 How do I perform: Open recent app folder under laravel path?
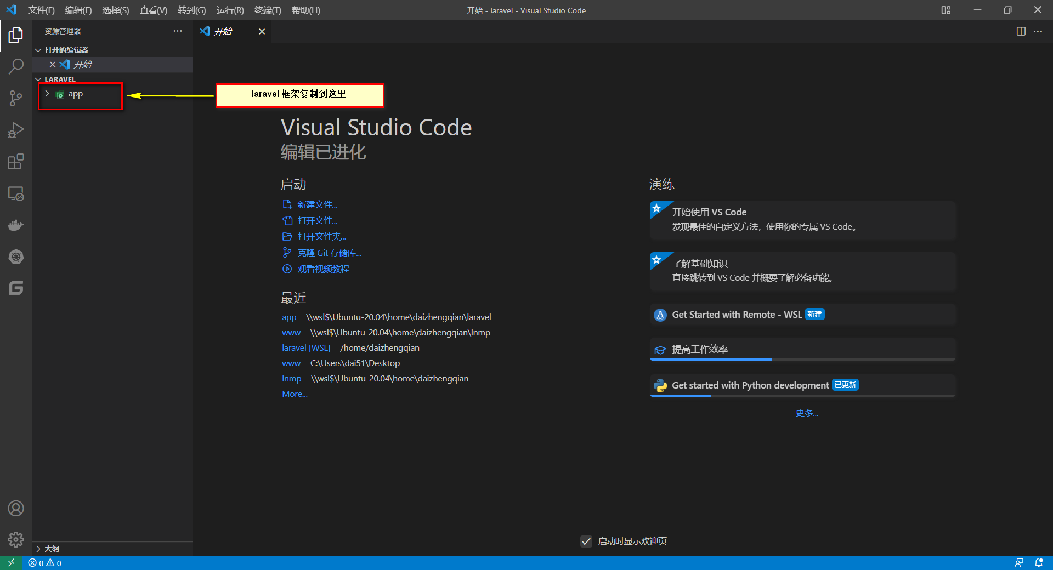[289, 317]
